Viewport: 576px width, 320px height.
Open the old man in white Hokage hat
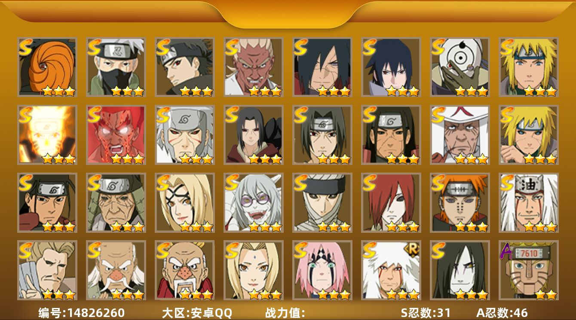pyautogui.click(x=460, y=135)
